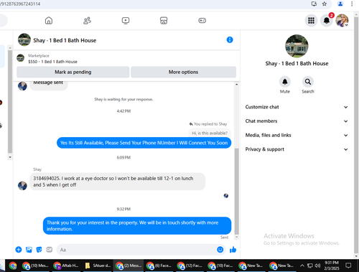The width and height of the screenshot is (359, 272).
Task: Click the chat messages scrollbar
Action: (x=237, y=192)
